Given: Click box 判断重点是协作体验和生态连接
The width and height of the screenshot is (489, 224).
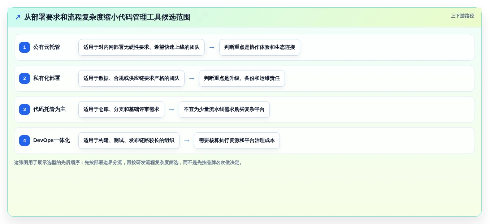Looking at the screenshot, I should point(260,47).
